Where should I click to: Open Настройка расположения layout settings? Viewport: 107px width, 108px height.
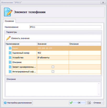click(x=18, y=103)
